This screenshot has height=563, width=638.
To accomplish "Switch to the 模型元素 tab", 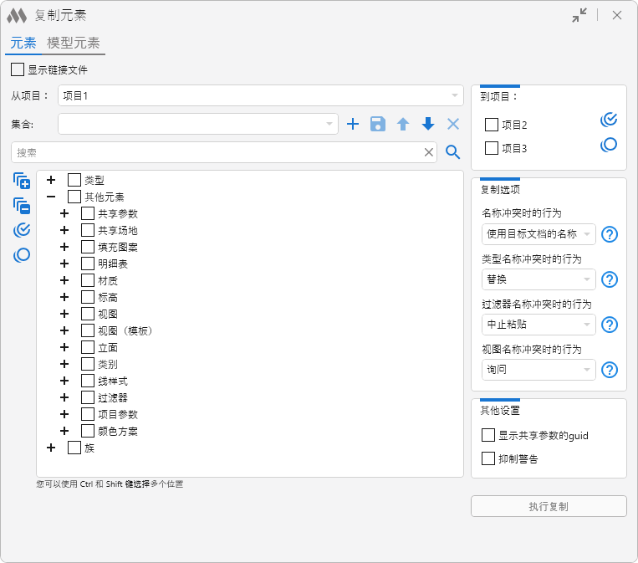I will pos(74,44).
